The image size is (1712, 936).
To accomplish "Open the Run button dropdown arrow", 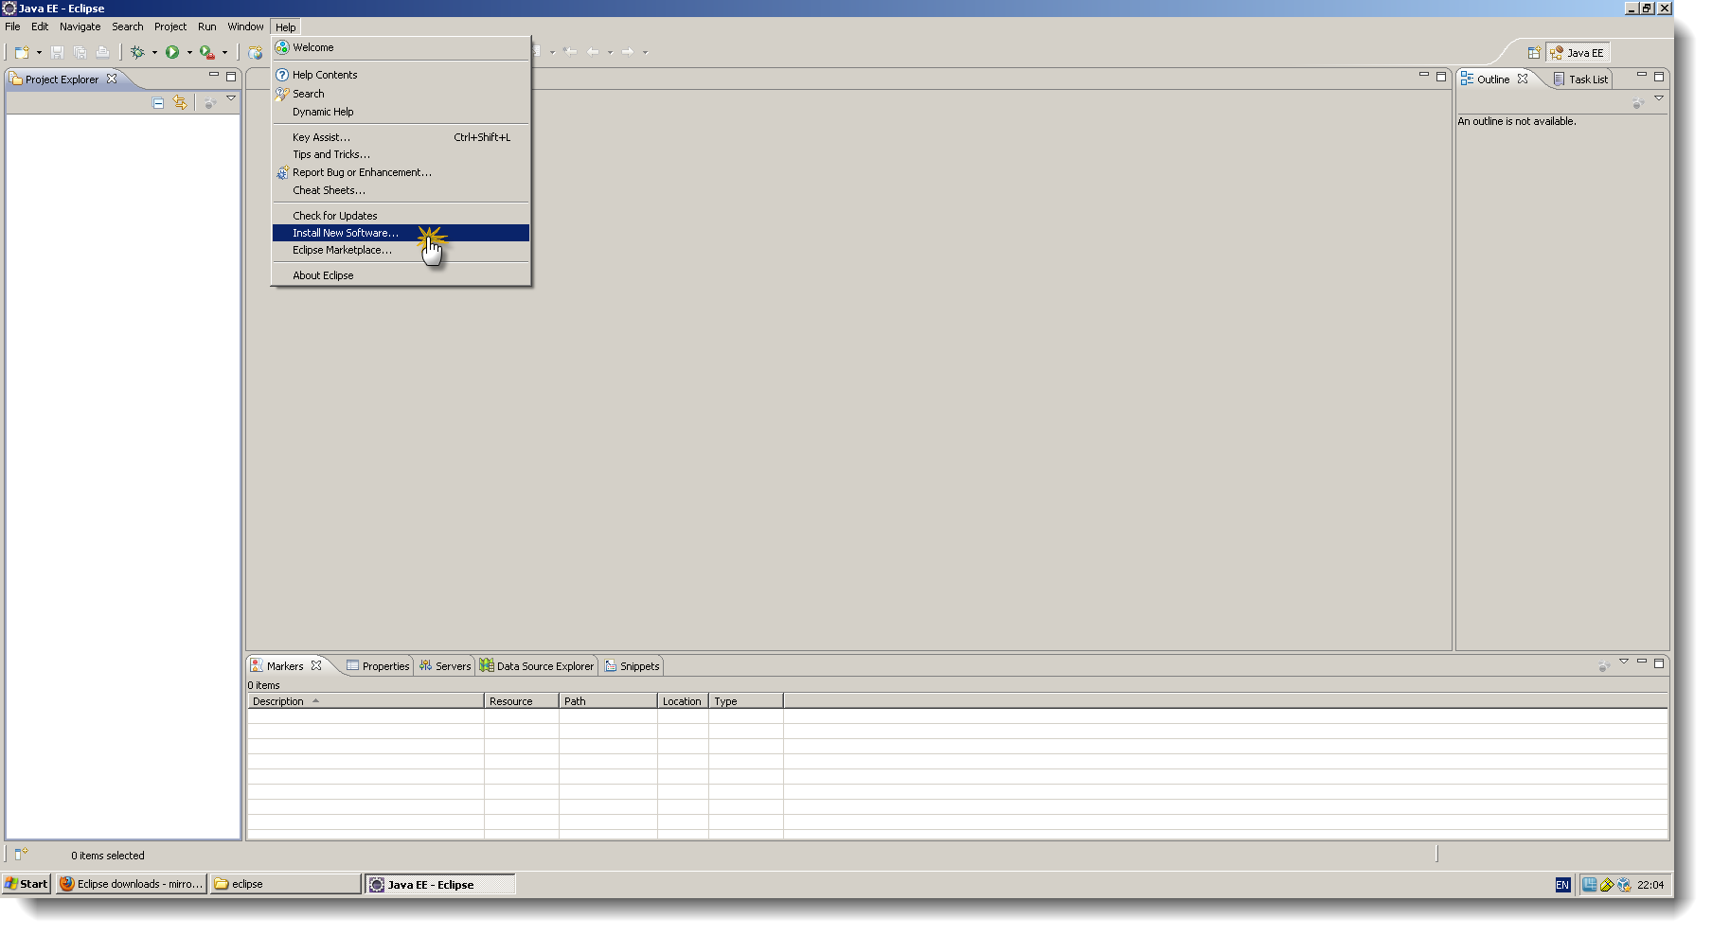I will point(189,52).
